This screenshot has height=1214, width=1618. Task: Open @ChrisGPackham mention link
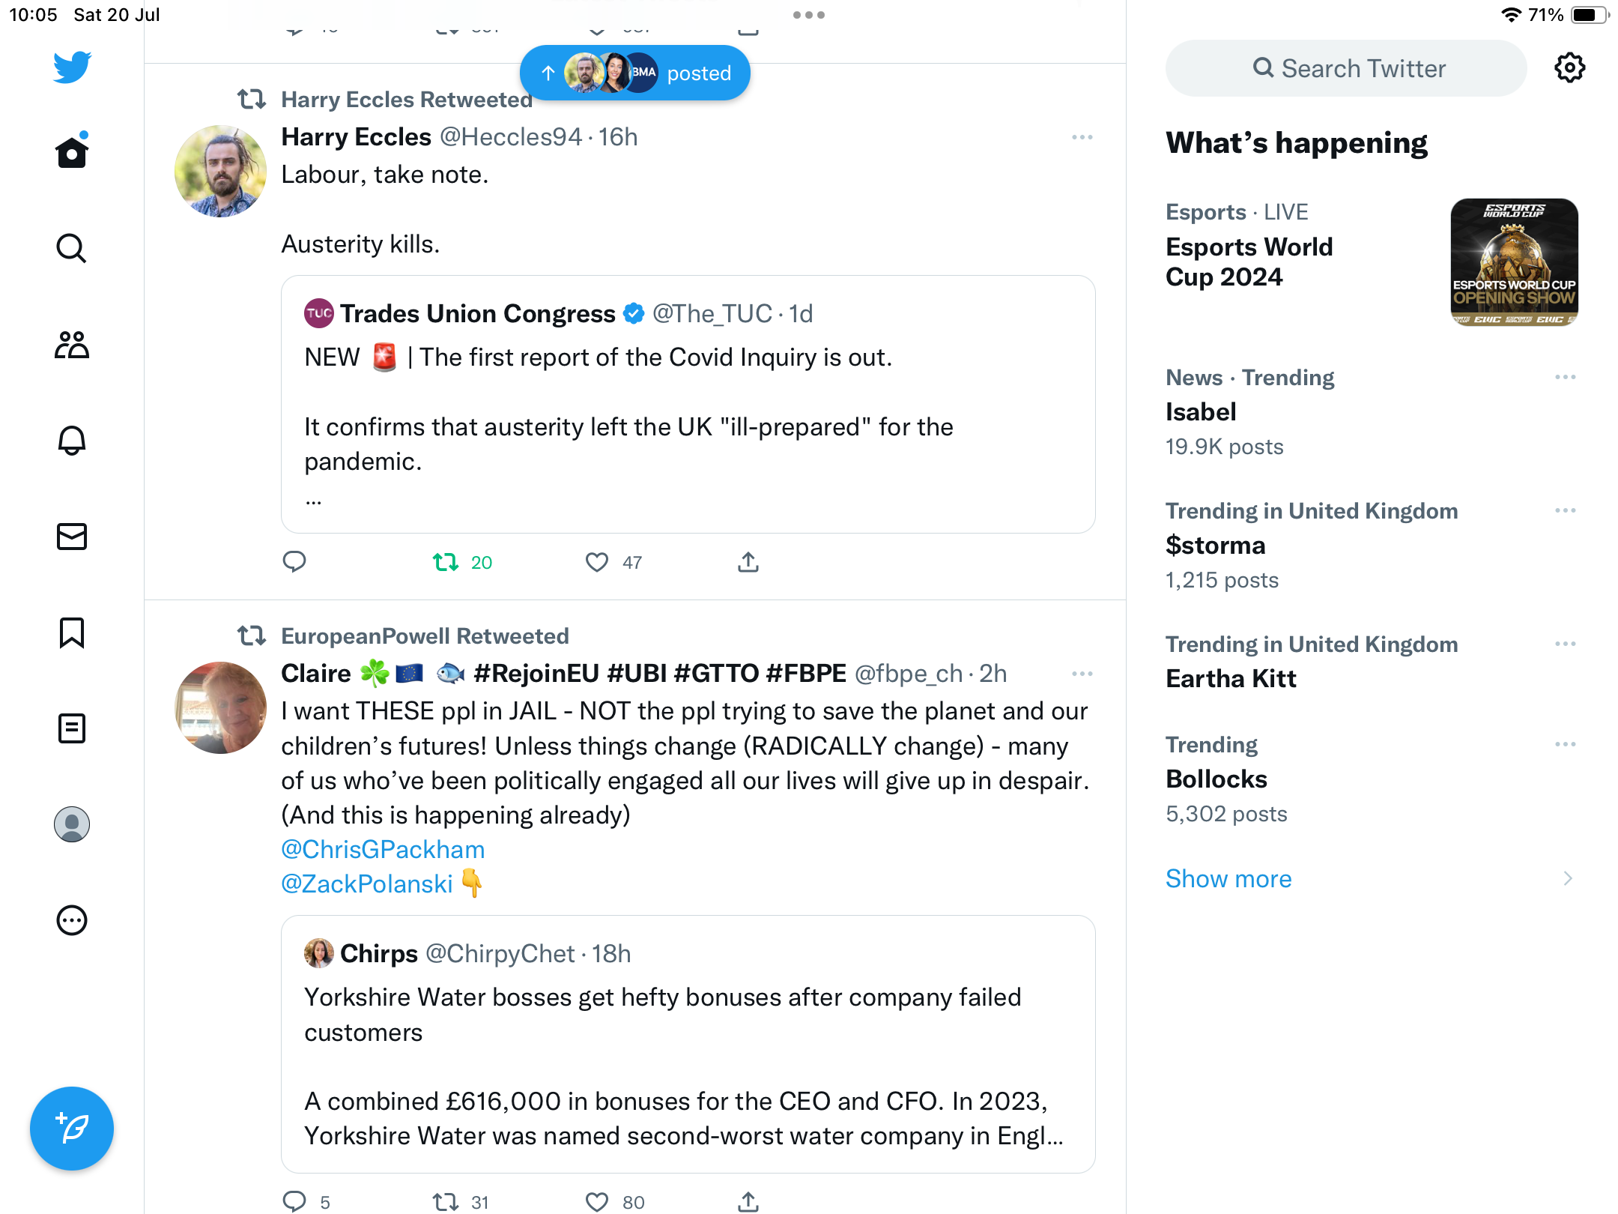(383, 850)
